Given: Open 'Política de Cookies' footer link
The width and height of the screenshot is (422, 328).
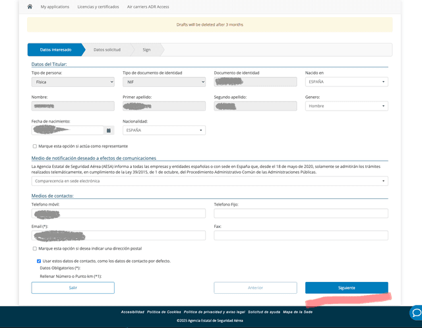Looking at the screenshot, I should (164, 312).
